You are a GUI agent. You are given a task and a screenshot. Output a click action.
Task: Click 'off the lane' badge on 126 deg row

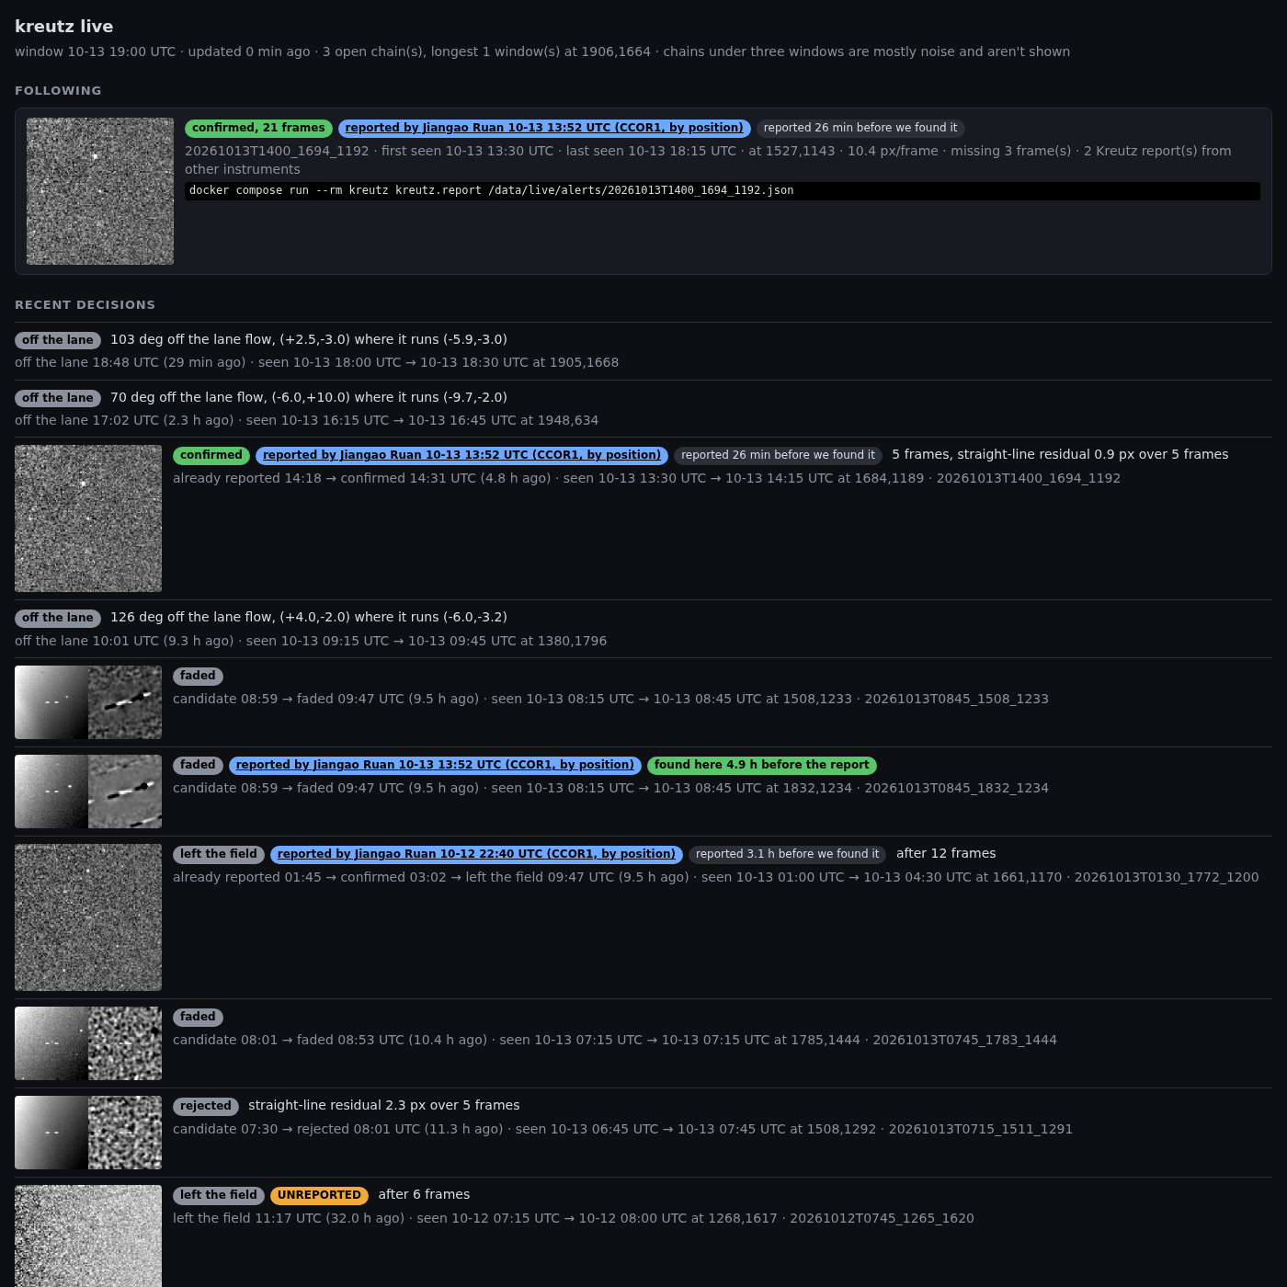[58, 618]
